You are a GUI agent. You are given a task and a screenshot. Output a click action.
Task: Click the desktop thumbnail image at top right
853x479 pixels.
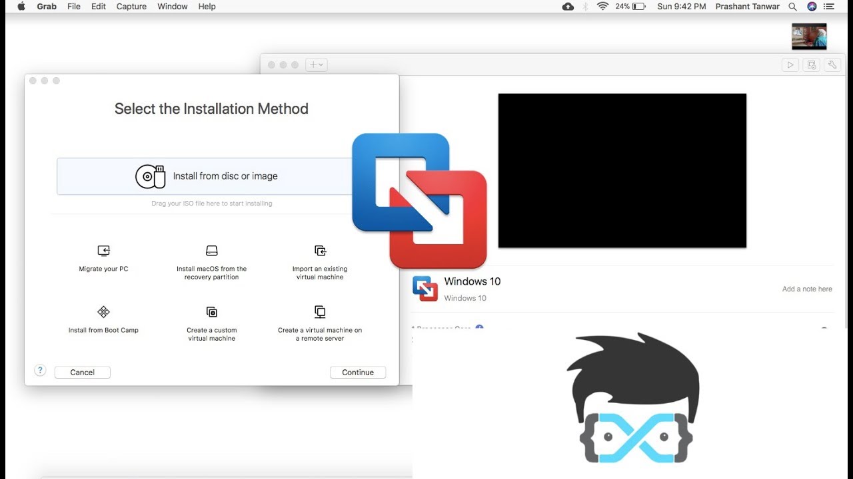click(x=809, y=37)
